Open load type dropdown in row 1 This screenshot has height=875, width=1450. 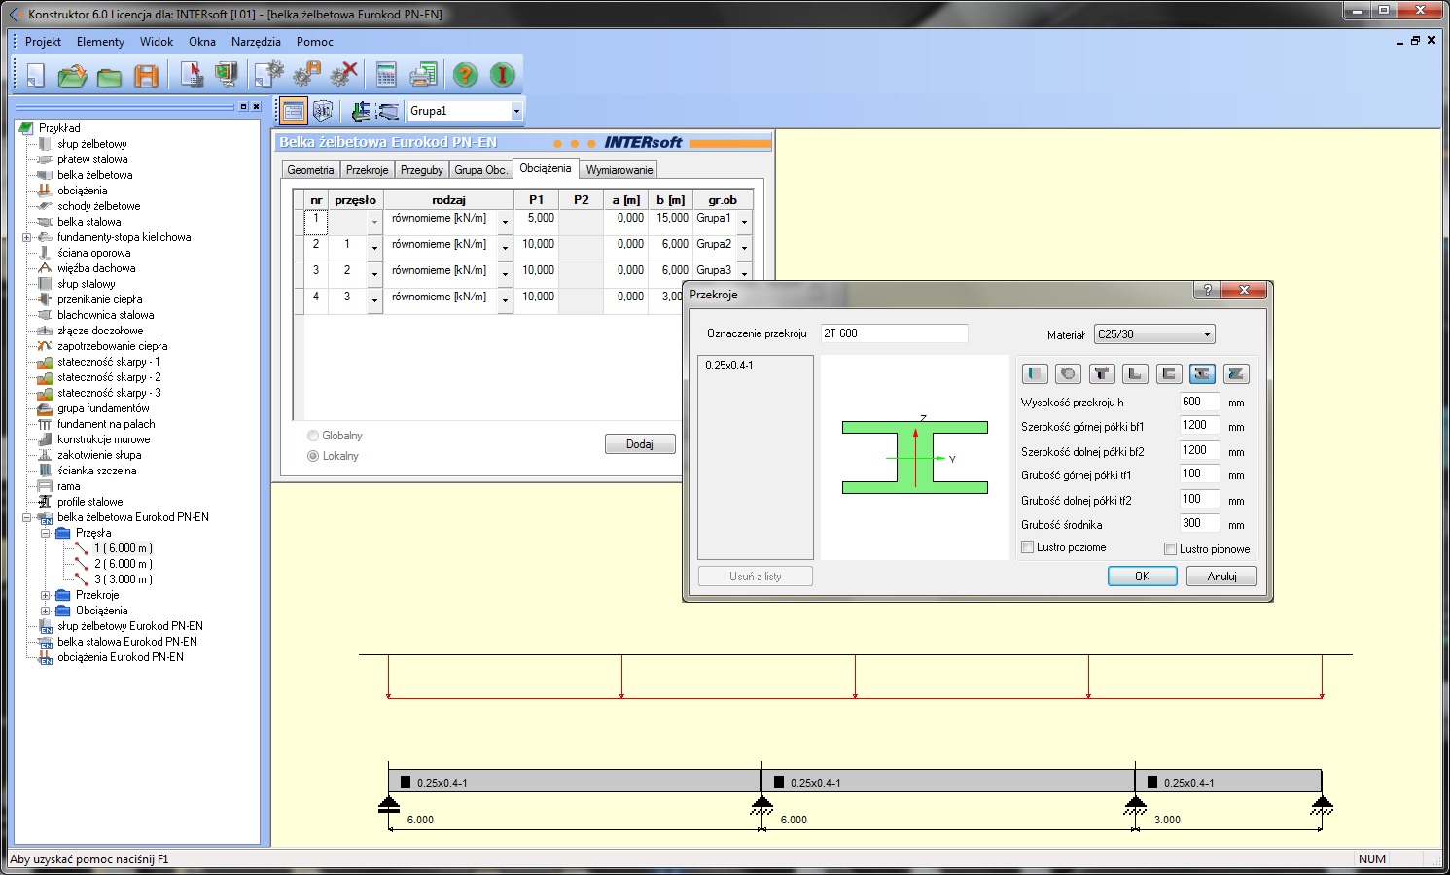(505, 223)
